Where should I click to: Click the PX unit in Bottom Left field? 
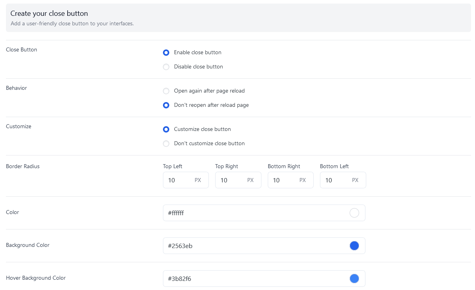click(355, 180)
